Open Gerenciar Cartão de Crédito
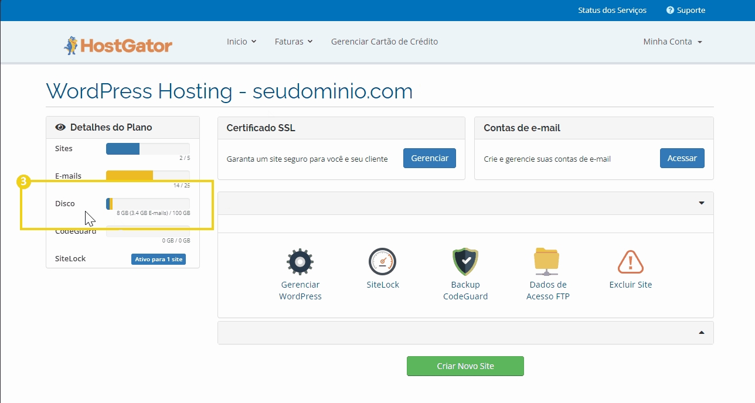755x403 pixels. [384, 42]
